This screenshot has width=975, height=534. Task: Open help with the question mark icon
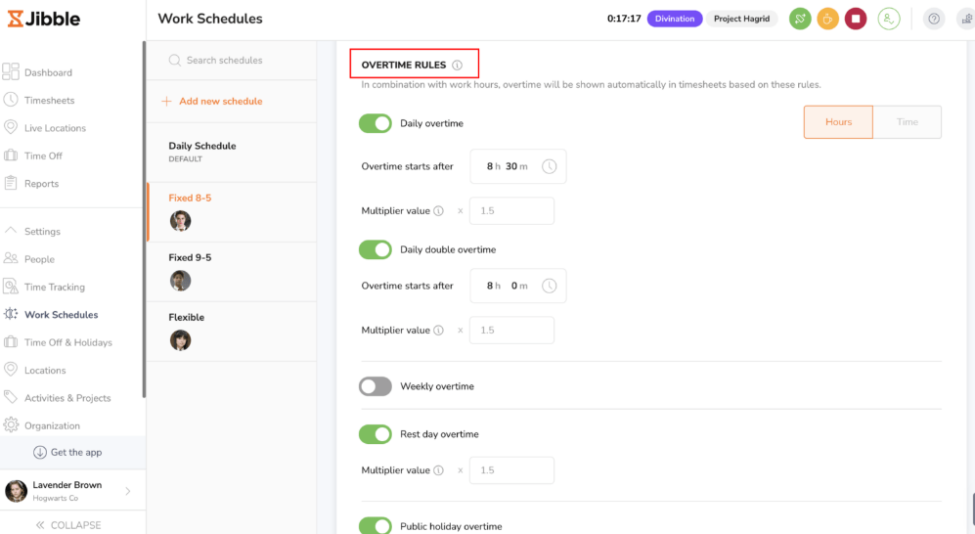click(x=934, y=19)
